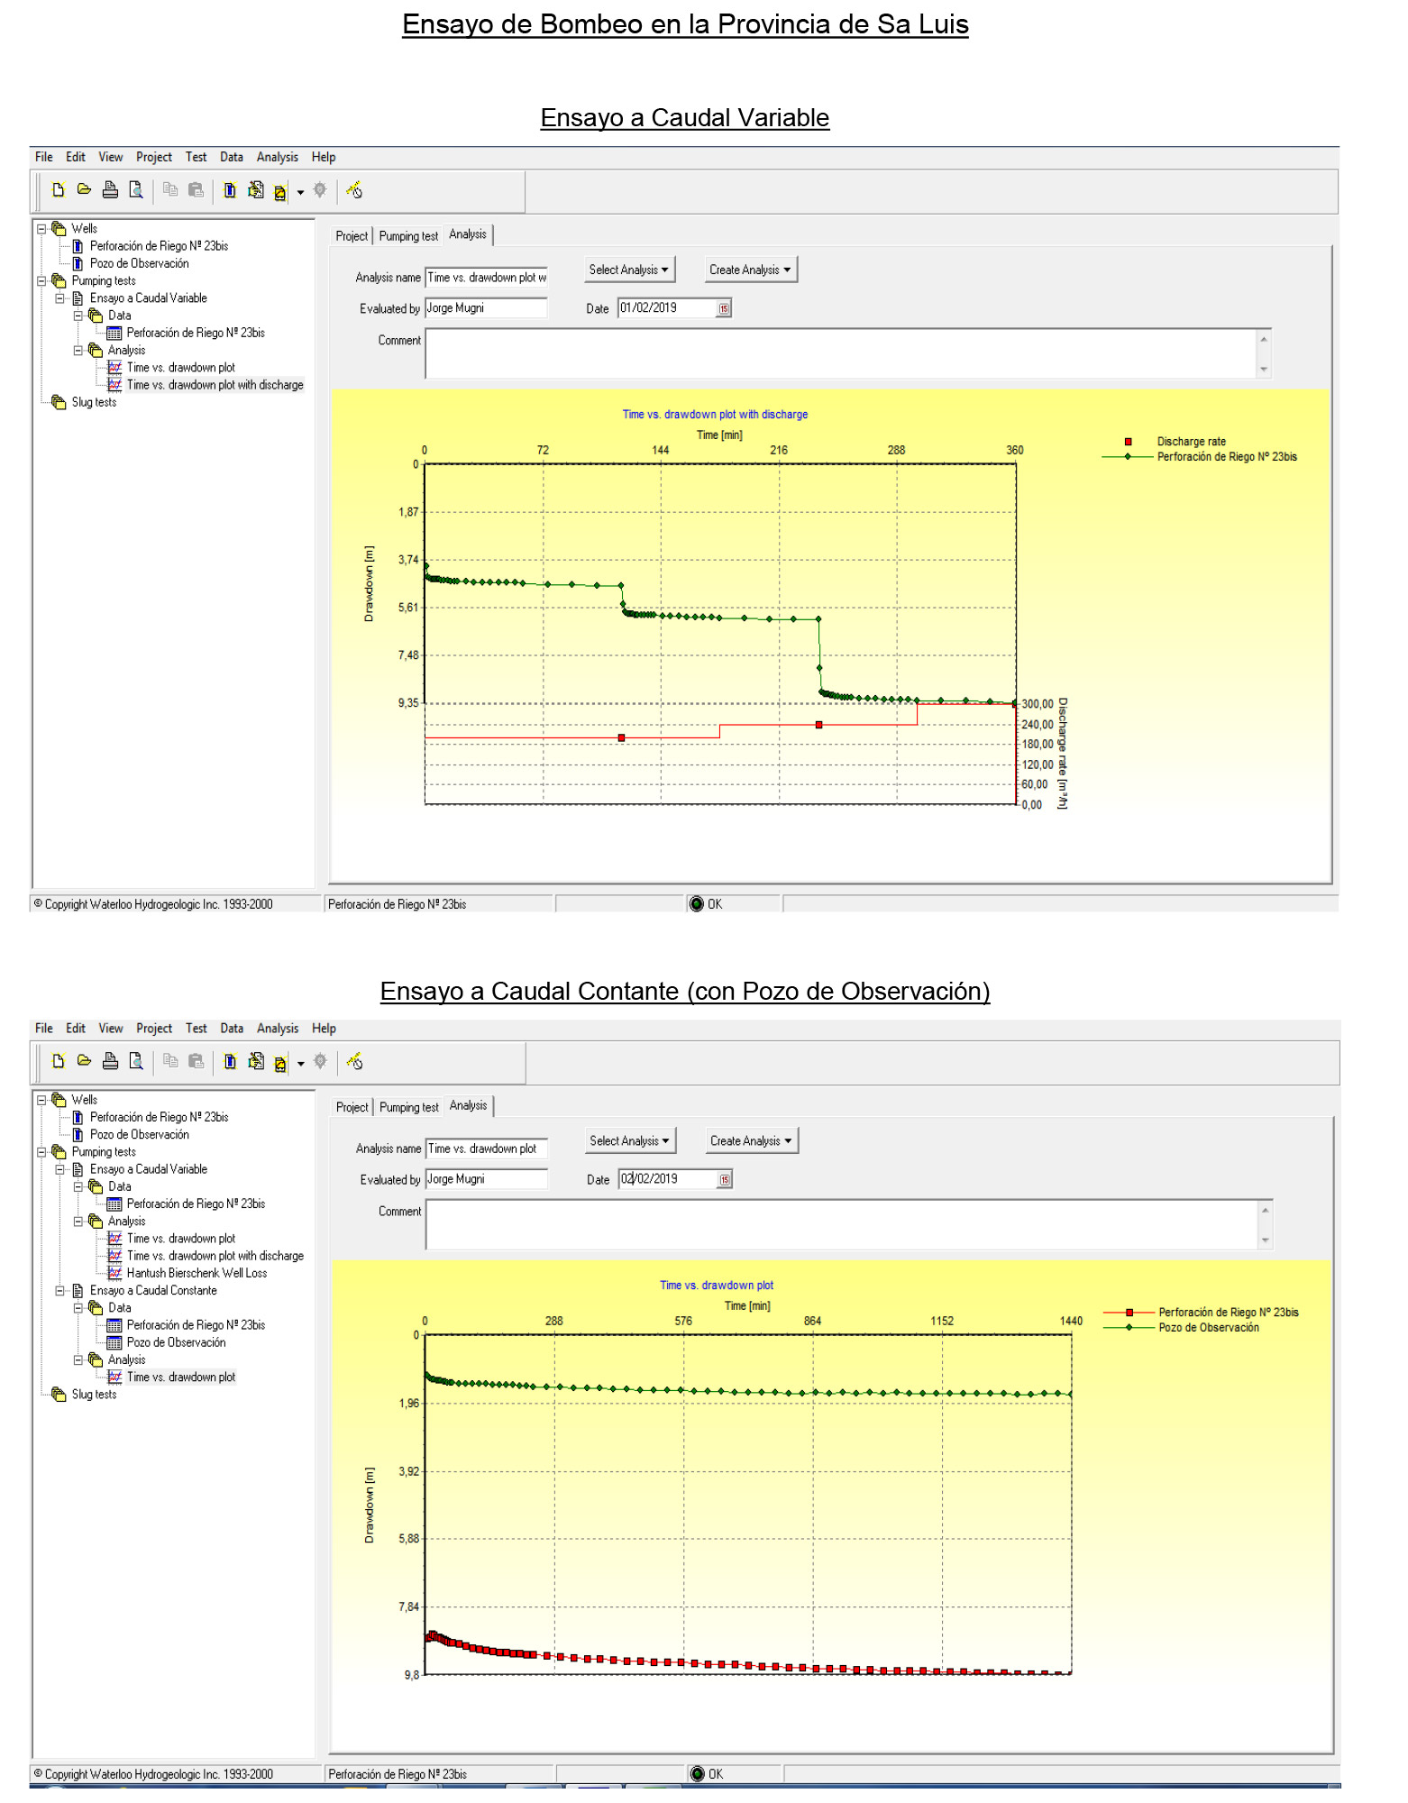Image resolution: width=1408 pixels, height=1803 pixels.
Task: Open Project menu in Caudal Variable window
Action: tap(154, 157)
